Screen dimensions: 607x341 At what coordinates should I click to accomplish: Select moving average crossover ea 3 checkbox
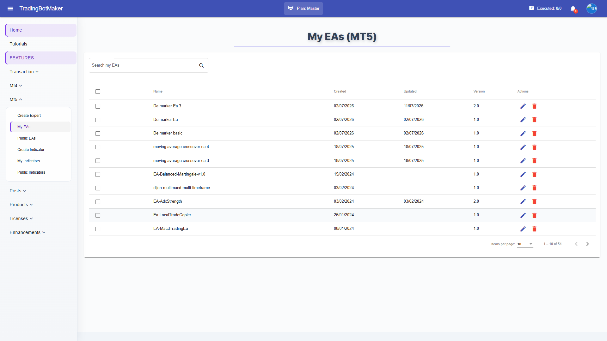98,161
